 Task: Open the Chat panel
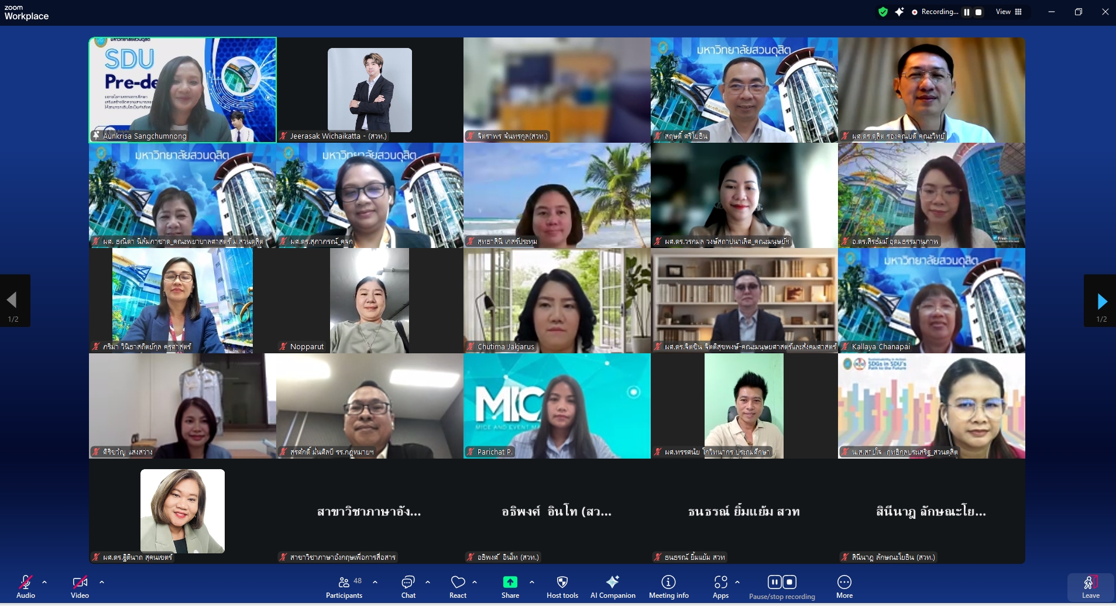(408, 587)
